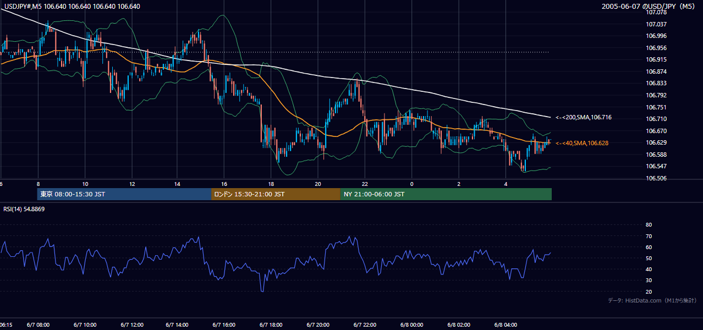Click price level 106.547 on the axis
The image size is (703, 330).
(656, 166)
